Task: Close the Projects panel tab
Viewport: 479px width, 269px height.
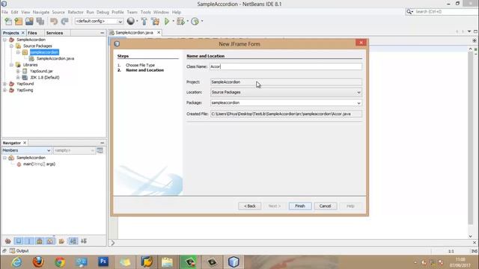Action: click(x=23, y=33)
